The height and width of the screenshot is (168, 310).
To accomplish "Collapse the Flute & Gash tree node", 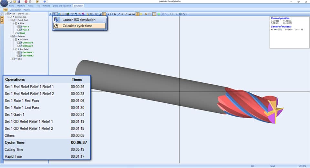I will click(x=10, y=20).
